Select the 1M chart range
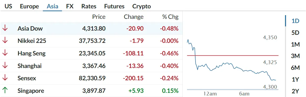 [295, 44]
